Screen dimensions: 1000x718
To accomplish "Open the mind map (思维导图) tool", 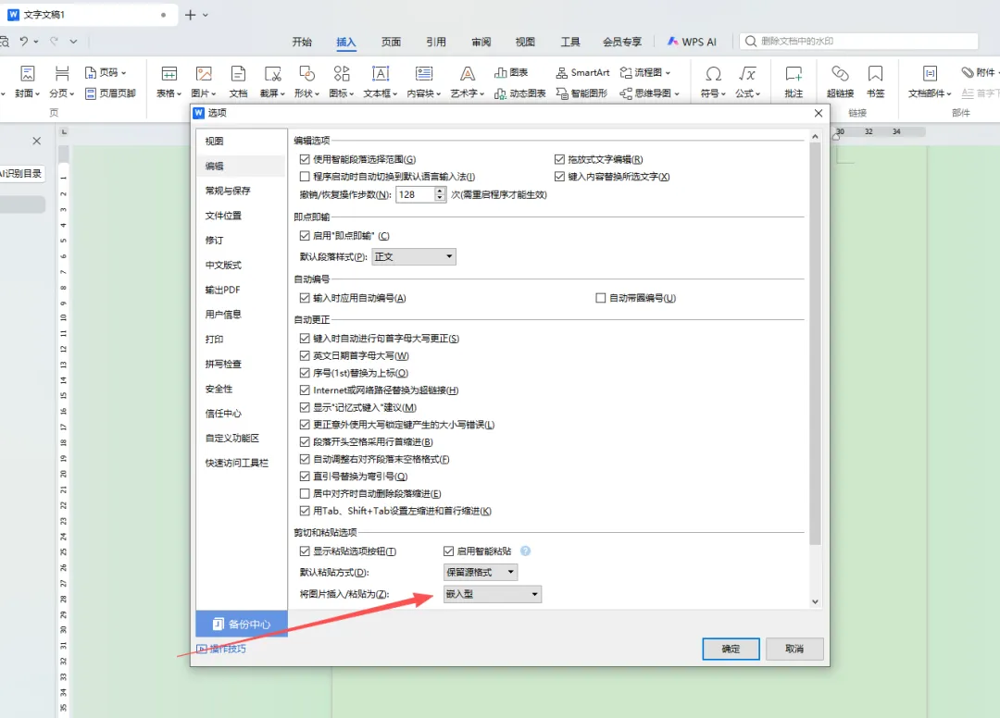I will point(649,93).
